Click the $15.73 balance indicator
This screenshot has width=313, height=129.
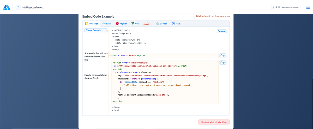[x=276, y=8]
